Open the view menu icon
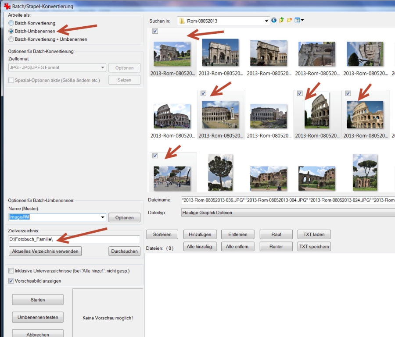 [x=299, y=21]
